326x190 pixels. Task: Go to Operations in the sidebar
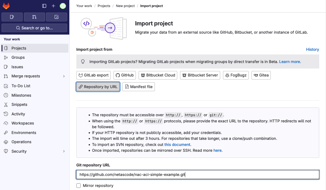pos(35,142)
